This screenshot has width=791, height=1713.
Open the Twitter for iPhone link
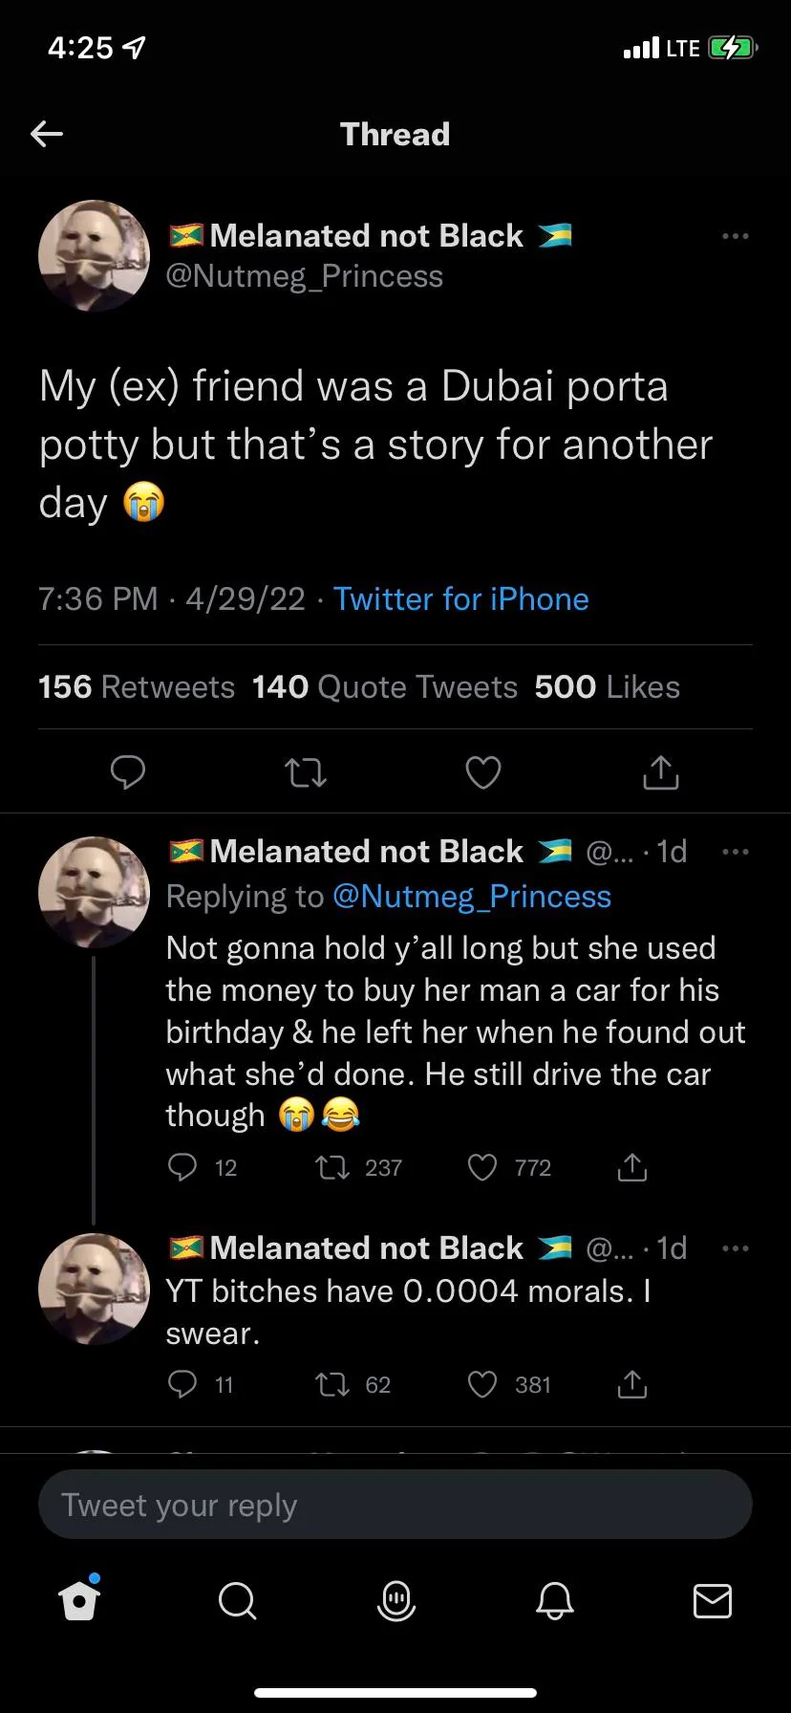pyautogui.click(x=460, y=599)
